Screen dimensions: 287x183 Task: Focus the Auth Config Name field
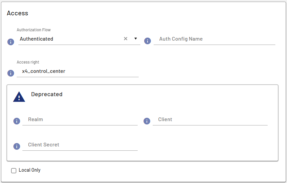coord(214,39)
